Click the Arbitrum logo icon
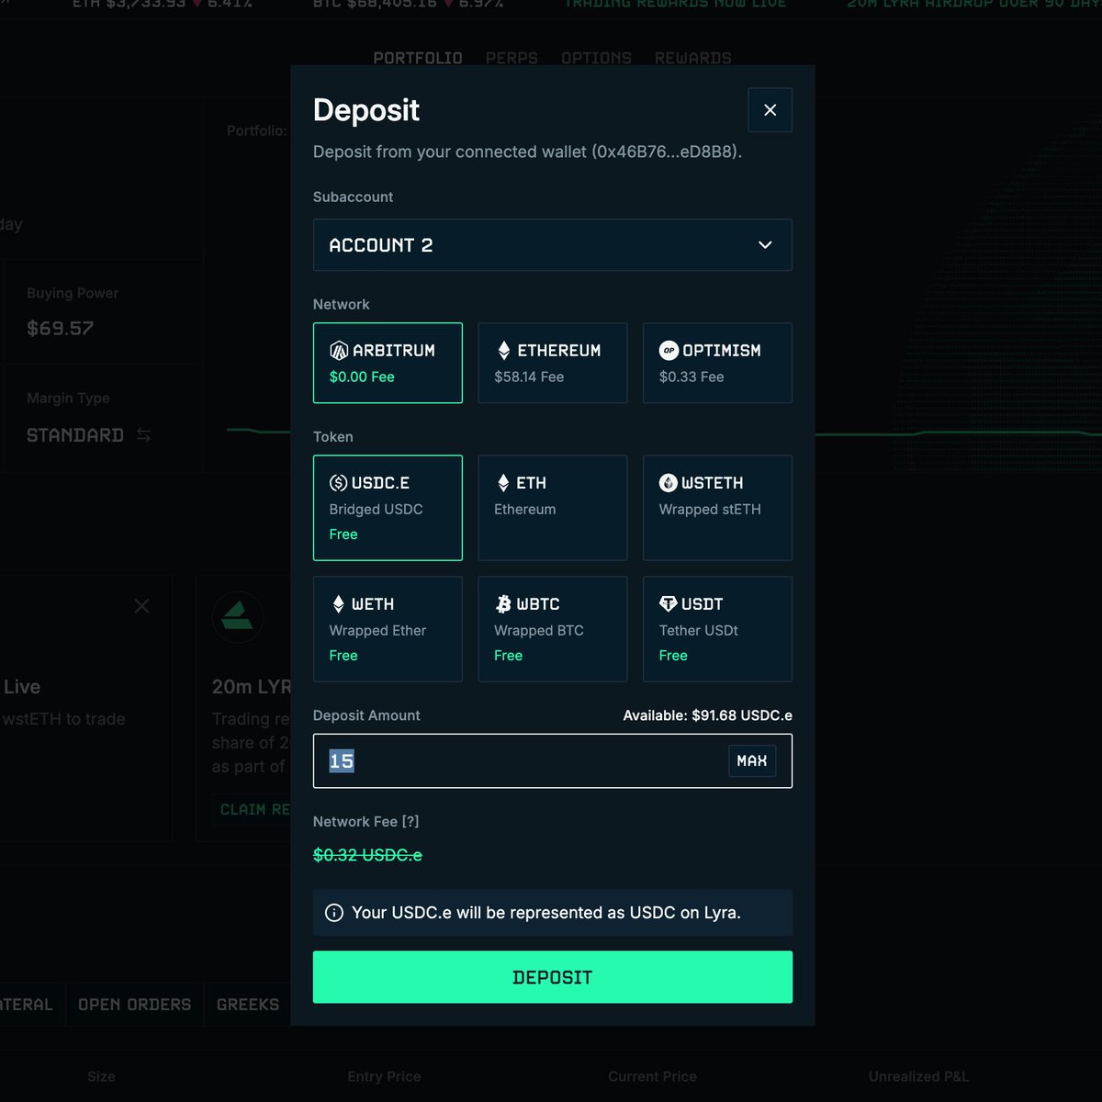1102x1102 pixels. (339, 350)
